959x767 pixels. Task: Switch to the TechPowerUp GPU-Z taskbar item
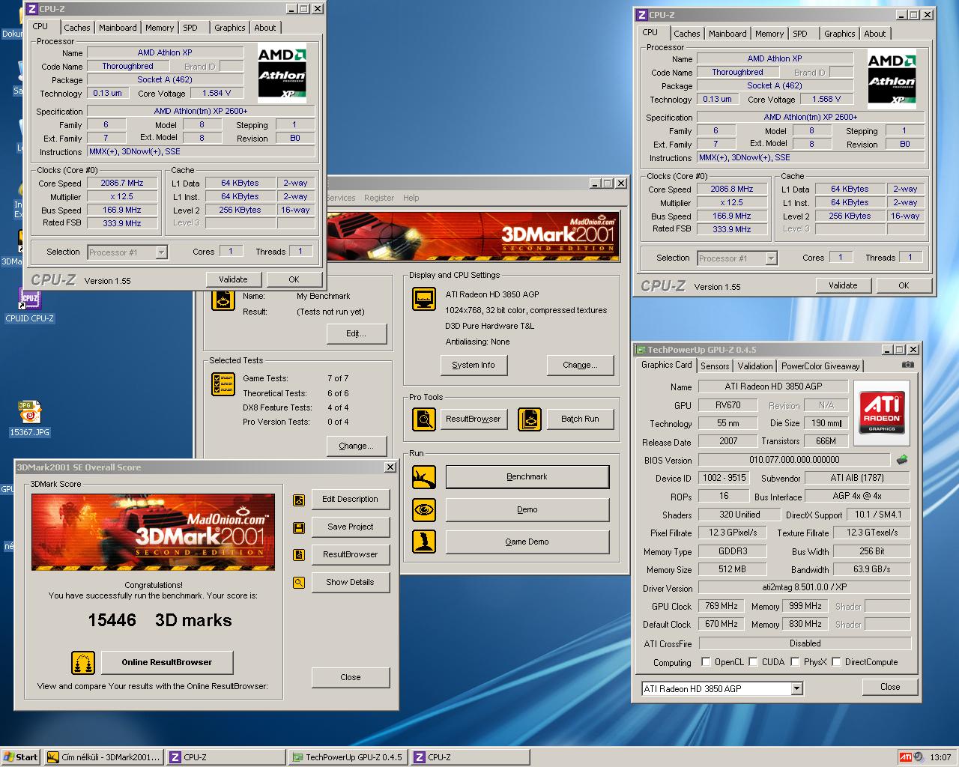tap(348, 757)
